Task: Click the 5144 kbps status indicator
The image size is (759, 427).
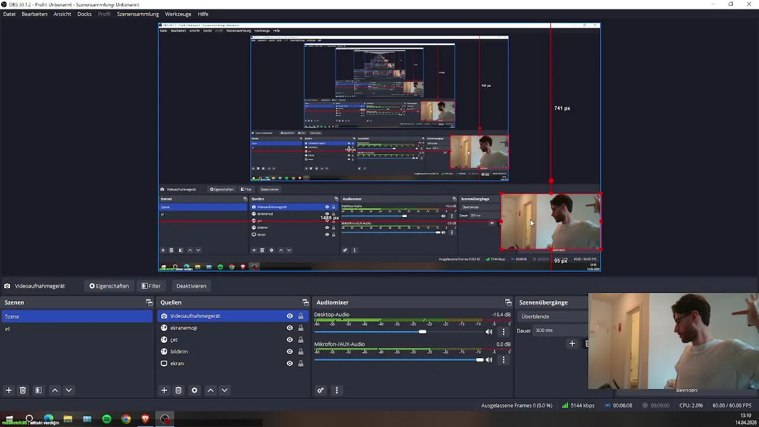Action: (578, 406)
